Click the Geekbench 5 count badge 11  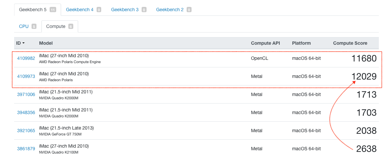(53, 10)
